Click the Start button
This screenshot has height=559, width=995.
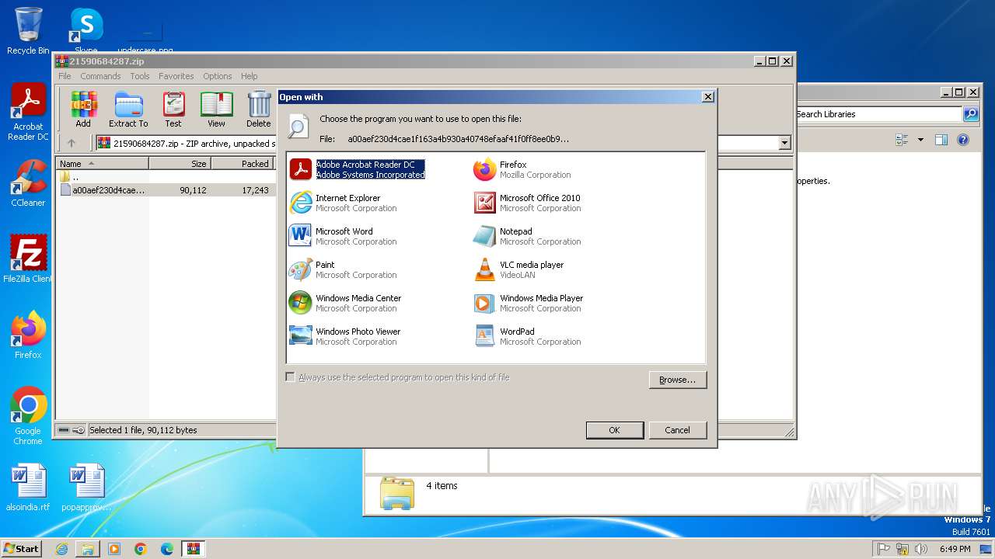[22, 548]
